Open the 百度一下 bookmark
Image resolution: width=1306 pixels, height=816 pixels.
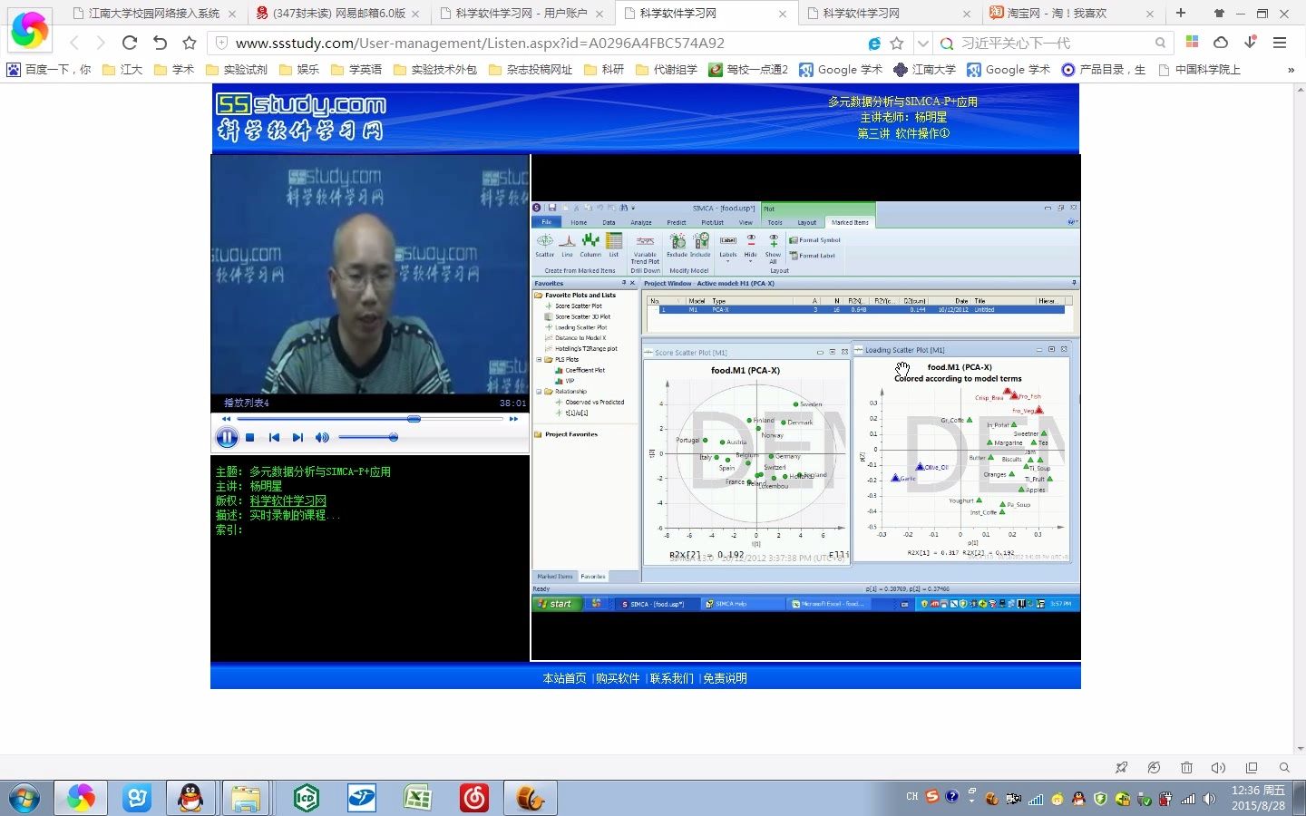[x=50, y=69]
